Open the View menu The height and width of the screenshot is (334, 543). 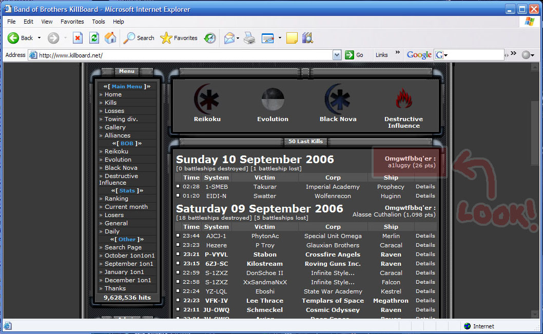(47, 22)
